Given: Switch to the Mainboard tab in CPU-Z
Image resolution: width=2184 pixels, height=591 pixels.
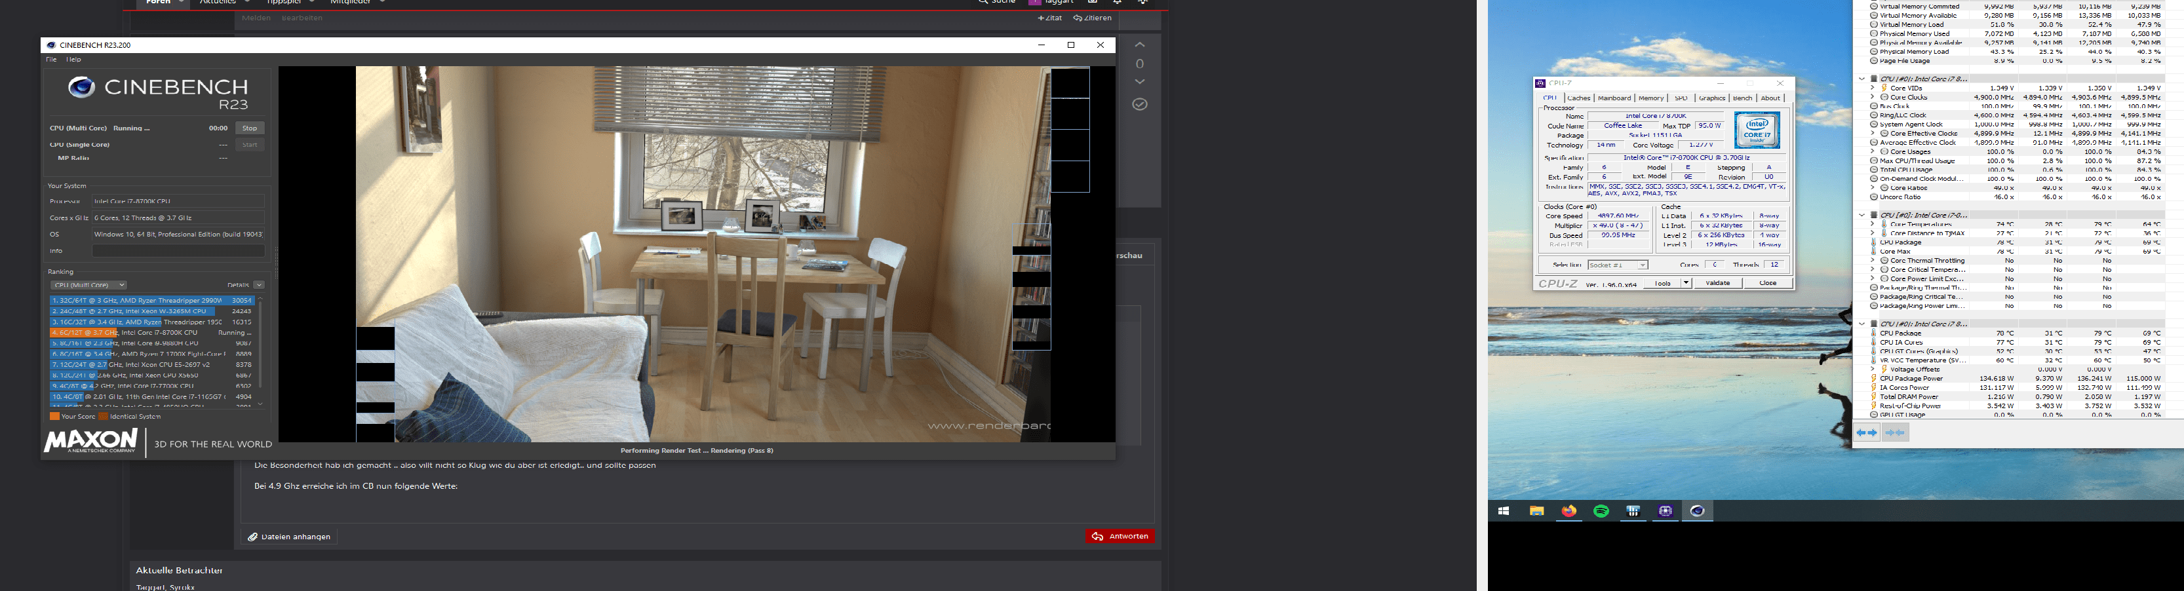Looking at the screenshot, I should pos(1614,98).
